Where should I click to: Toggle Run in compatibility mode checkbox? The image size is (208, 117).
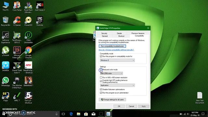[x=101, y=56]
